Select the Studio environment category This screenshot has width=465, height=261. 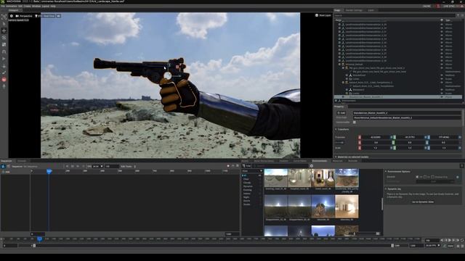(247, 204)
